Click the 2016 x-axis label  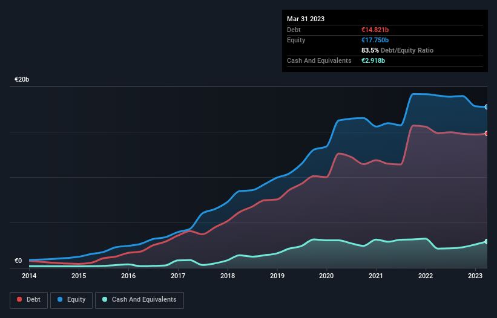(x=128, y=276)
